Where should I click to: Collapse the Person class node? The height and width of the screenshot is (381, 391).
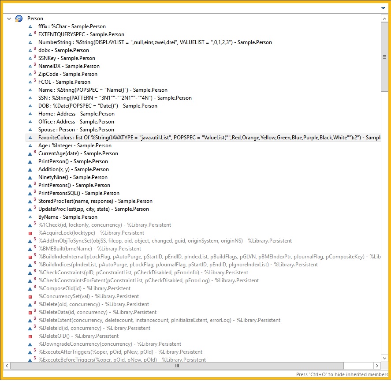pyautogui.click(x=9, y=19)
